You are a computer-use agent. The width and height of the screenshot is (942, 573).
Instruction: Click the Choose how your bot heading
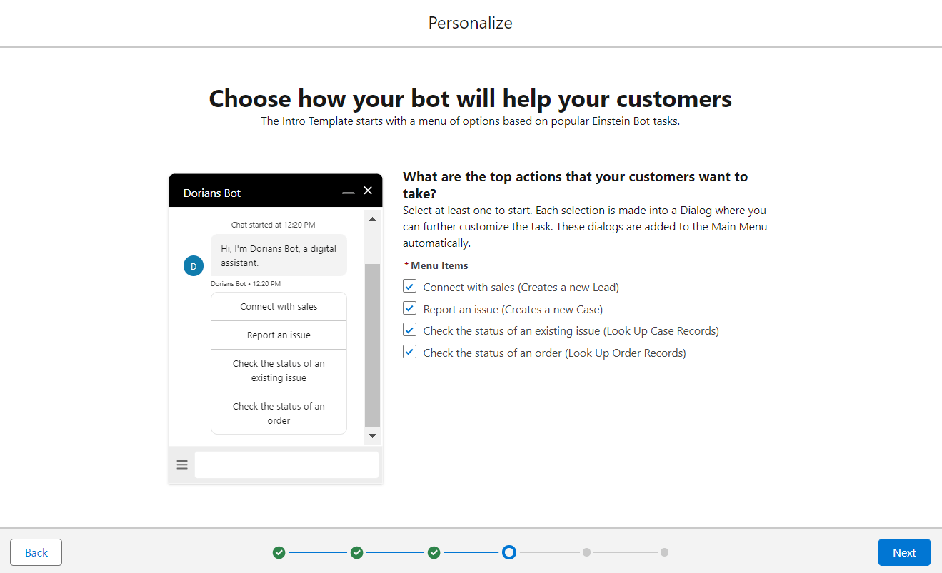click(x=471, y=98)
